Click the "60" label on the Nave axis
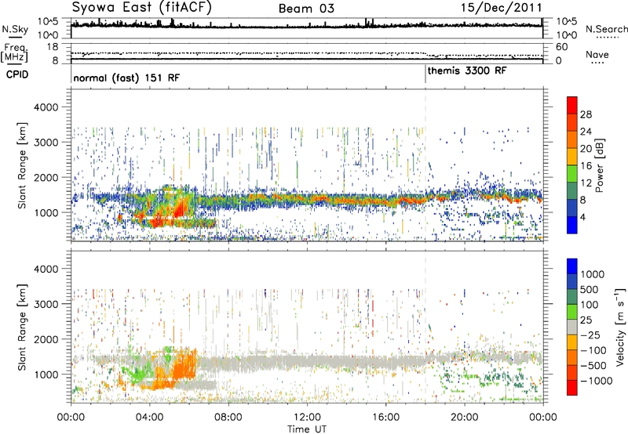Image resolution: width=628 pixels, height=434 pixels. click(561, 47)
